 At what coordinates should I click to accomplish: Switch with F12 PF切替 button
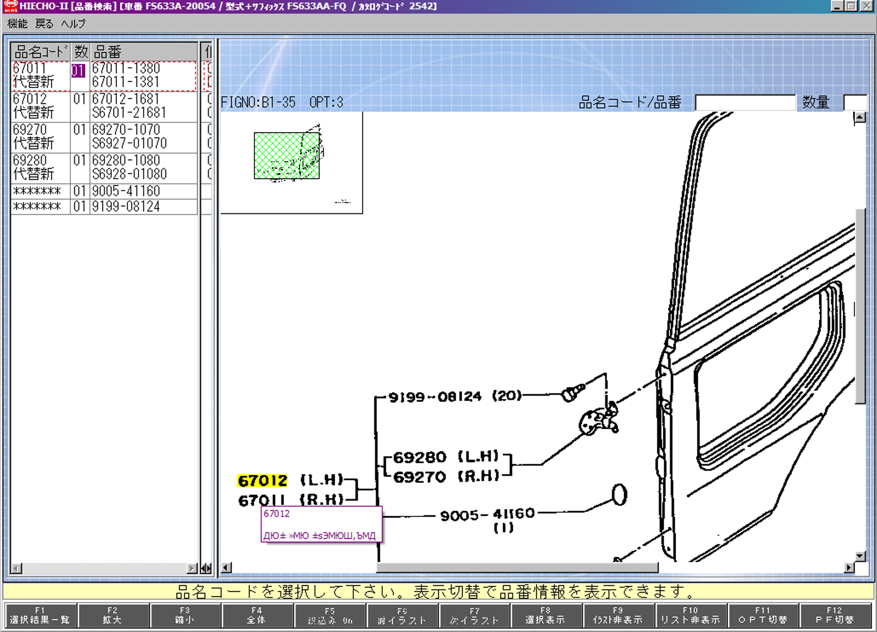835,615
